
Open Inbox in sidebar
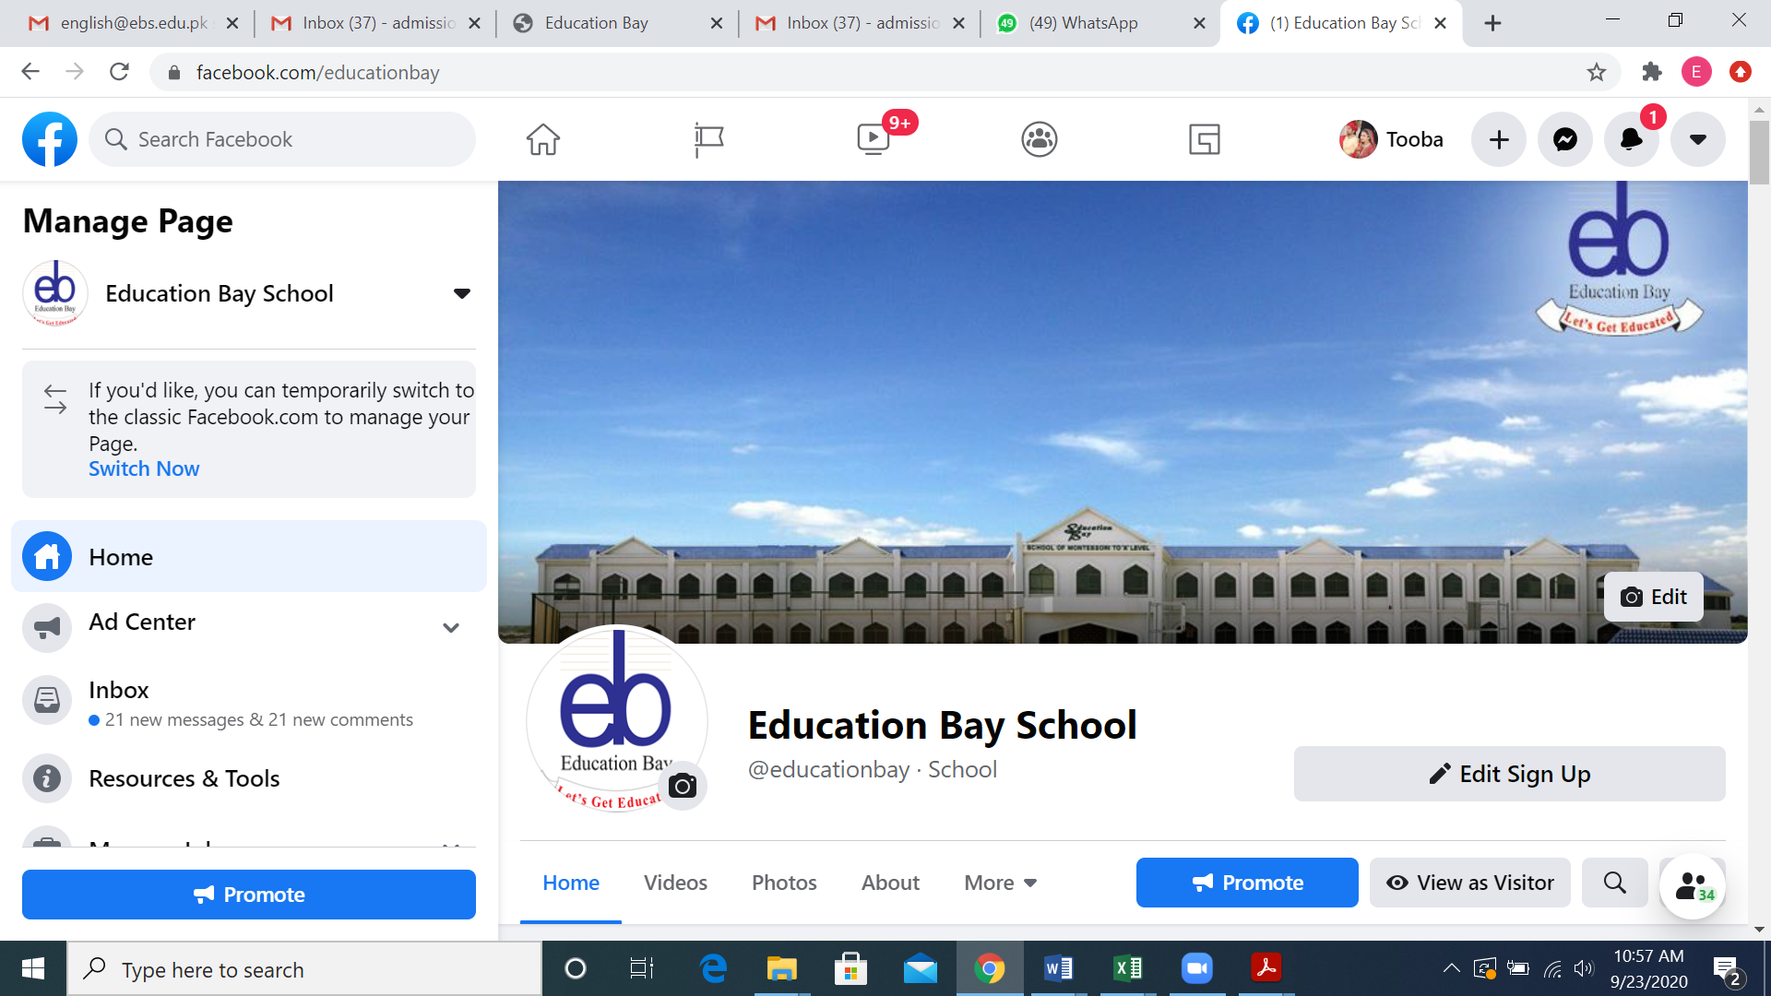pyautogui.click(x=249, y=703)
